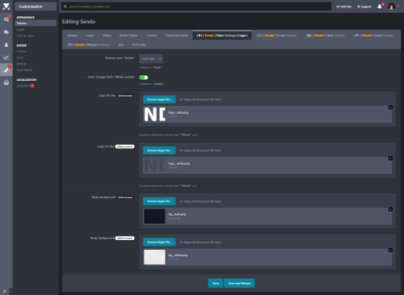This screenshot has height=295, width=404.
Task: Open Stock Replies under Editor
Action: 24,70
